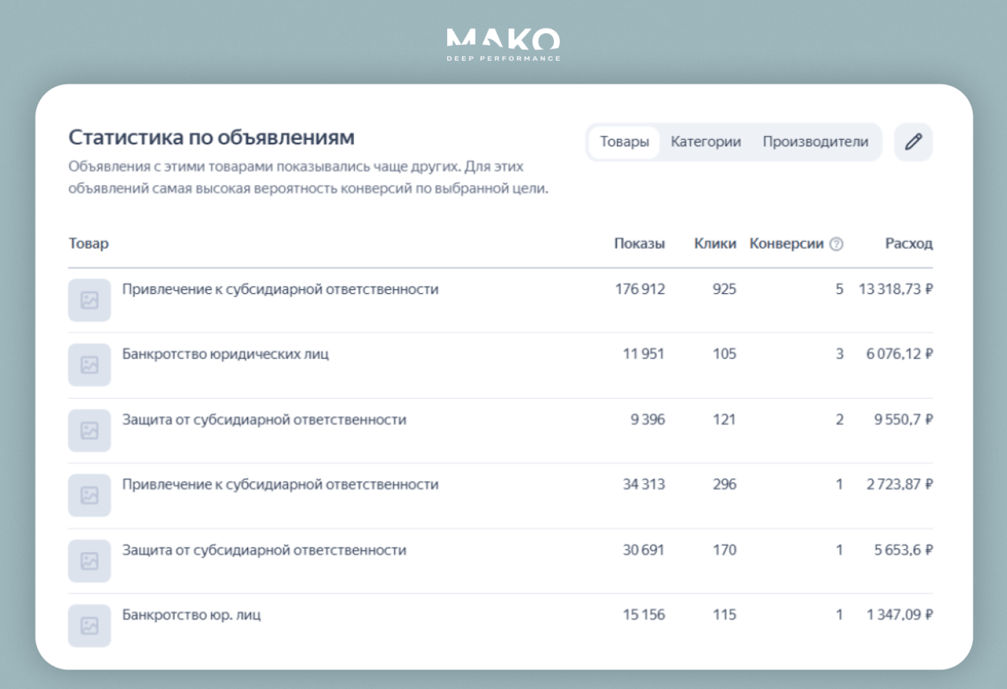This screenshot has width=1007, height=689.
Task: Open the Конверсии question mark help icon
Action: [836, 244]
